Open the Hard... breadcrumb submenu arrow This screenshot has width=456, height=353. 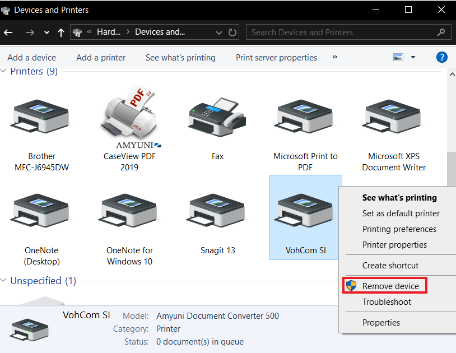click(x=128, y=32)
